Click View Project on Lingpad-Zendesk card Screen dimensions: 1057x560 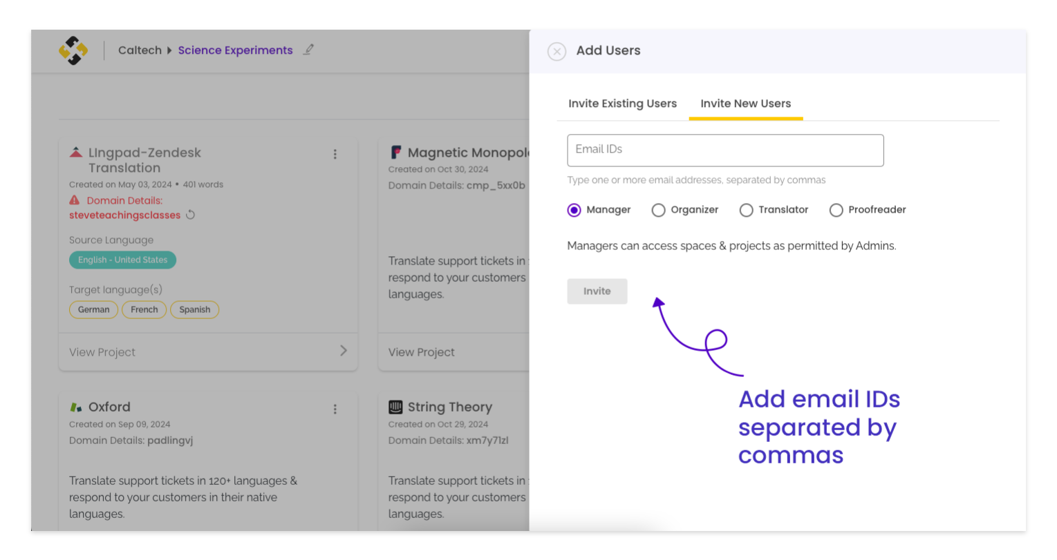pos(102,352)
